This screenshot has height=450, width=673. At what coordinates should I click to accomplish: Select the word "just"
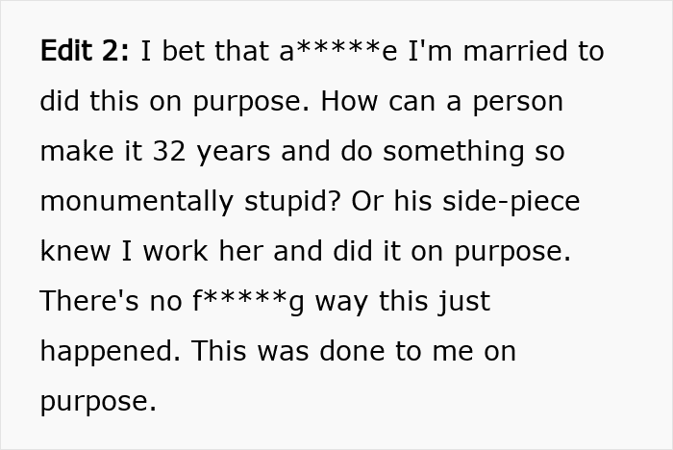coord(462,301)
